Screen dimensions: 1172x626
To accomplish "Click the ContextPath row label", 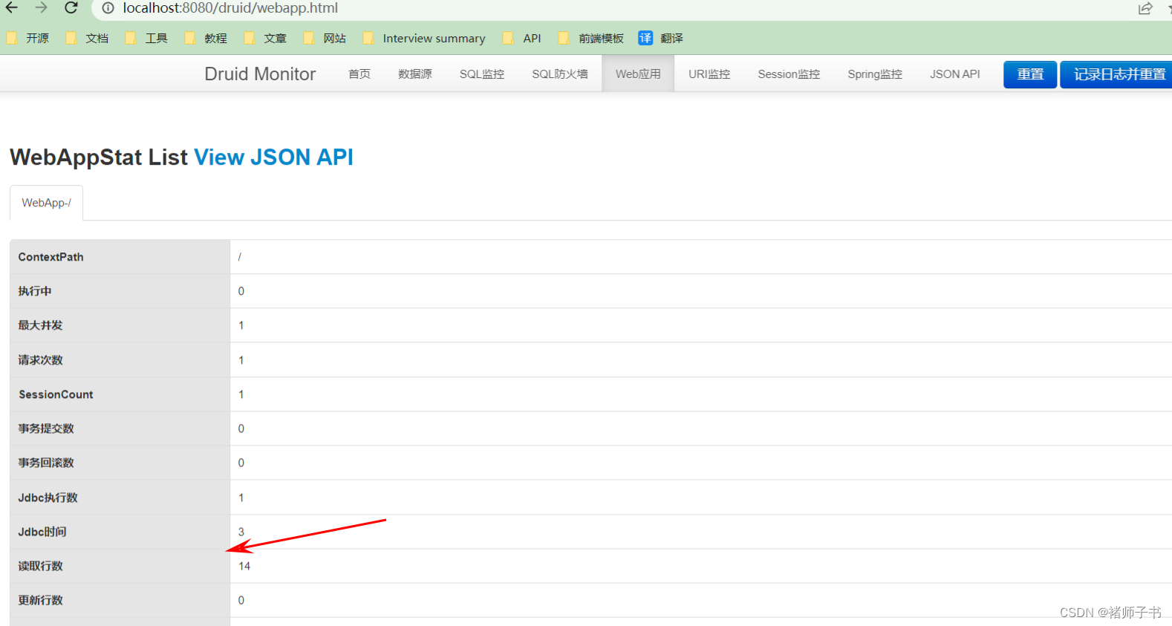I will tap(51, 257).
